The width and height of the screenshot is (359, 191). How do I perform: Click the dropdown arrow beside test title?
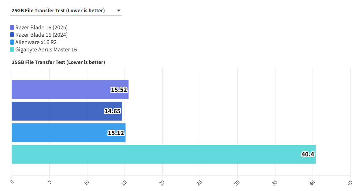point(119,11)
